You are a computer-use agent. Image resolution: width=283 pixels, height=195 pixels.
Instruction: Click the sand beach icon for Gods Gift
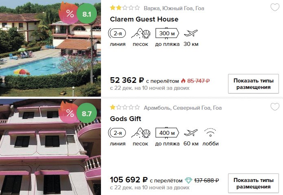(x=141, y=133)
